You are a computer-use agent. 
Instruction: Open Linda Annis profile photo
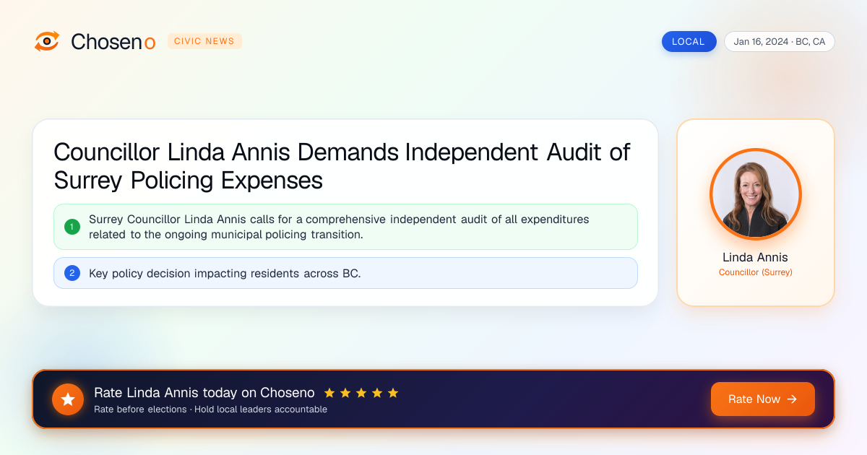click(x=756, y=194)
